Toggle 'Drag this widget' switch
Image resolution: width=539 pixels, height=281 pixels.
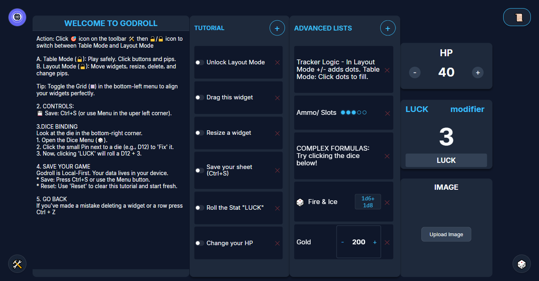tap(199, 97)
